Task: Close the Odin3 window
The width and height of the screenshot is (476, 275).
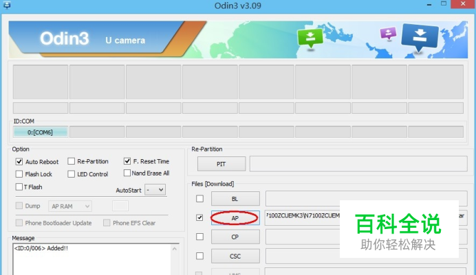Action: click(x=463, y=4)
